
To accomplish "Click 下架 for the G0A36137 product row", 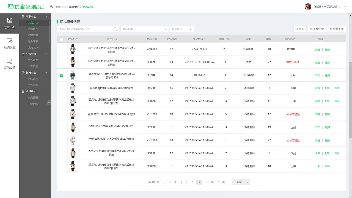I will point(317,75).
